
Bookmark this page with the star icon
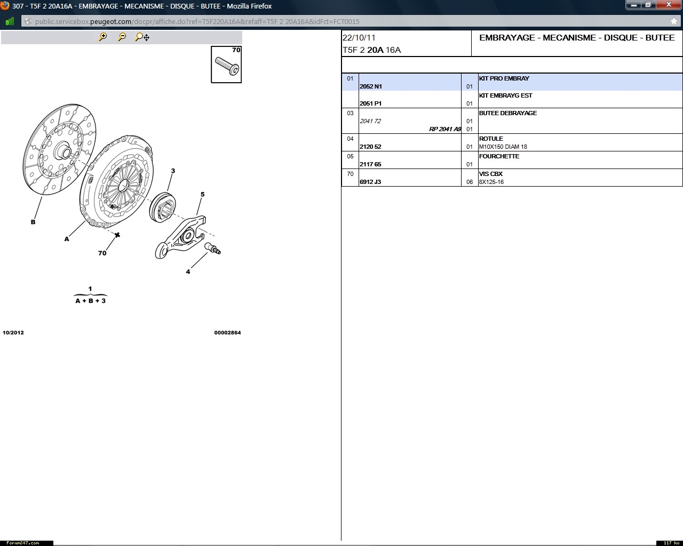(674, 21)
